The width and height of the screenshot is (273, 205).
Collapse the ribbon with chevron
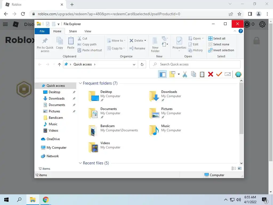coord(235,31)
